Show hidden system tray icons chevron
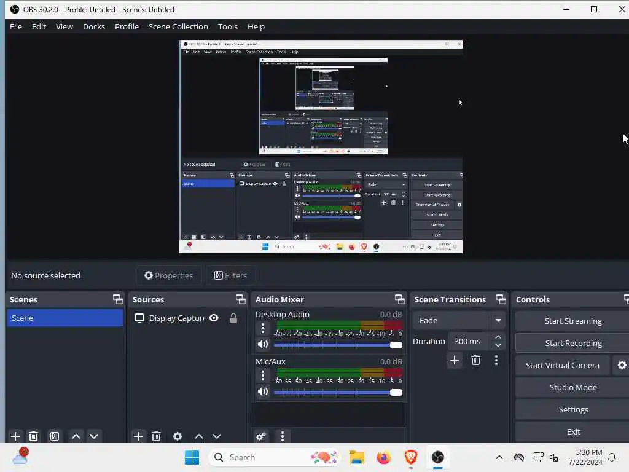 (x=499, y=457)
